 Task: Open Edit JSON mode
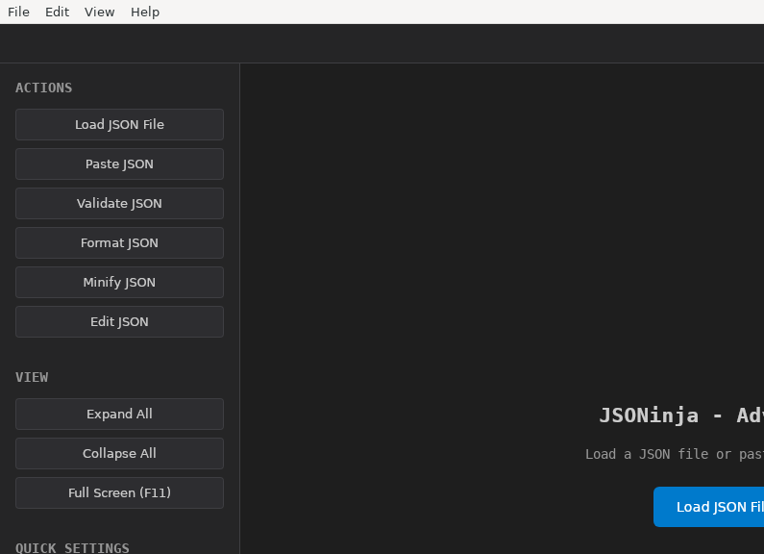[119, 322]
